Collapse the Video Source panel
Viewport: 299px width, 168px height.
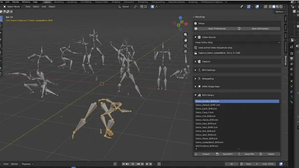point(196,37)
